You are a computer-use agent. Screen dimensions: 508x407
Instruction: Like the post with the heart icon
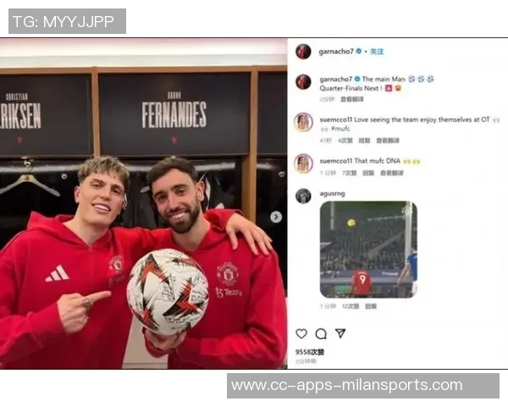coord(301,333)
